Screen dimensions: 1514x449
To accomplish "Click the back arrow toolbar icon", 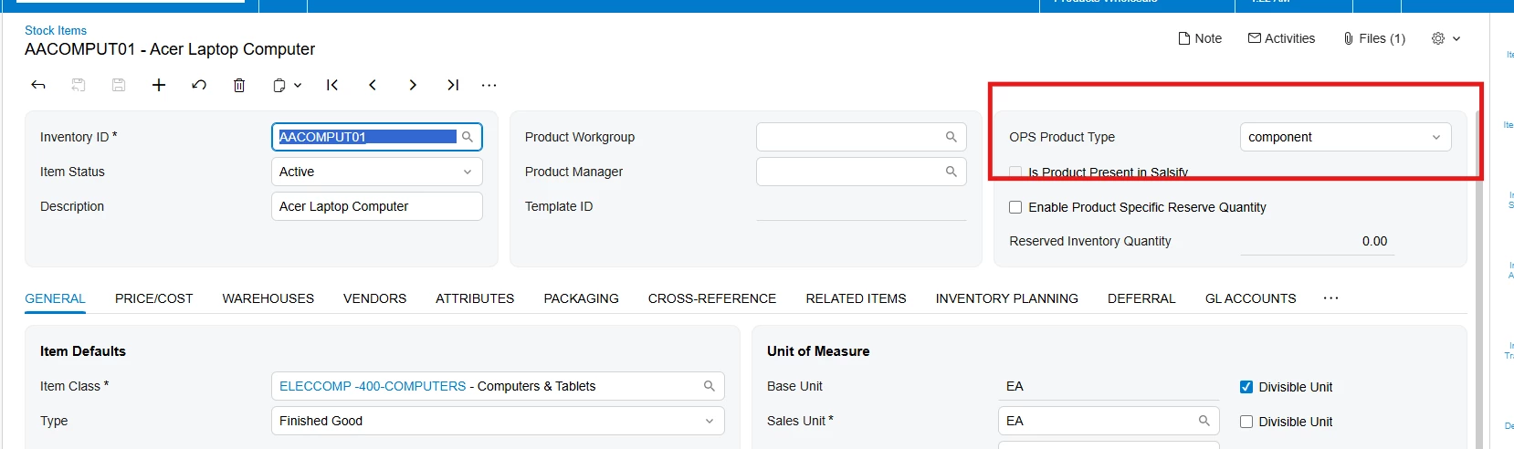I will click(38, 85).
